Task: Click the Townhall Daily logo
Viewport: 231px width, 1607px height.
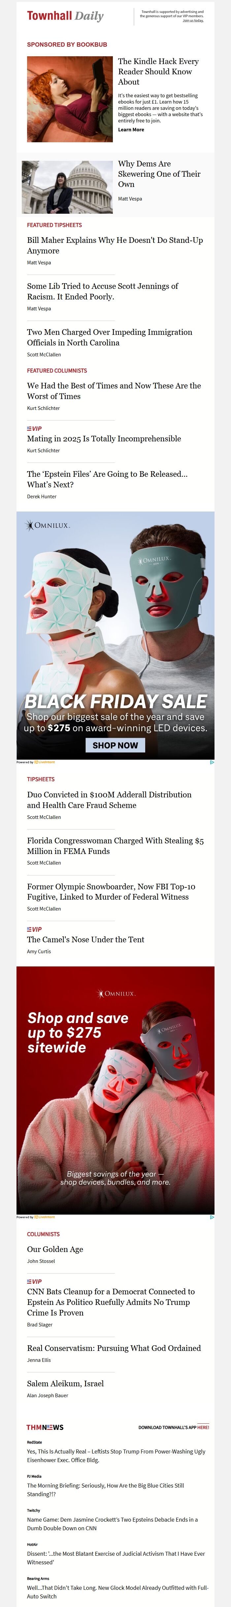Action: [65, 16]
